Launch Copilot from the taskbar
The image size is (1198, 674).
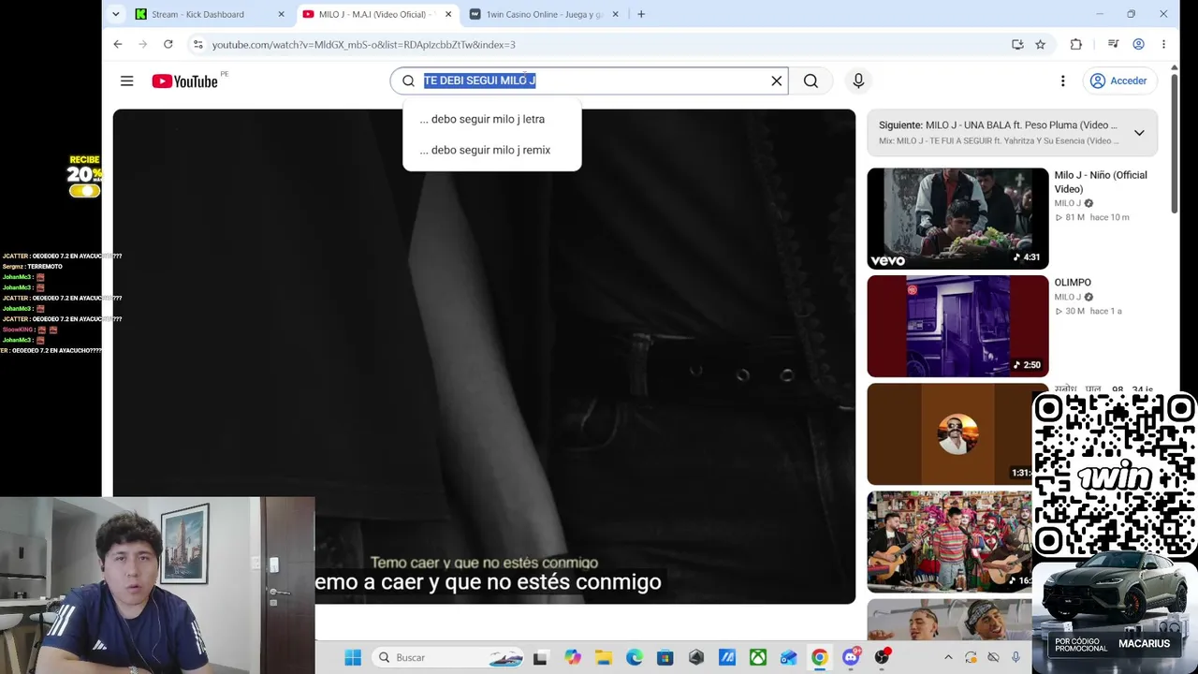(x=572, y=658)
